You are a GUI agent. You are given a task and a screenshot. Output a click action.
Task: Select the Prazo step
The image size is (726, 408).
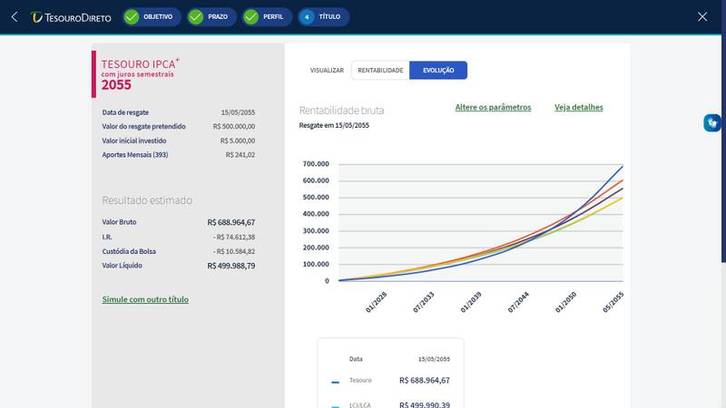[x=211, y=17]
